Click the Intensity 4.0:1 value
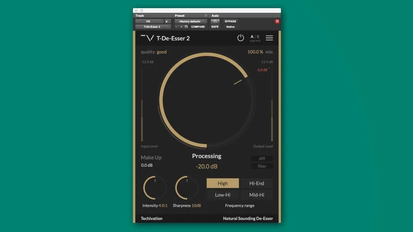 (x=163, y=205)
